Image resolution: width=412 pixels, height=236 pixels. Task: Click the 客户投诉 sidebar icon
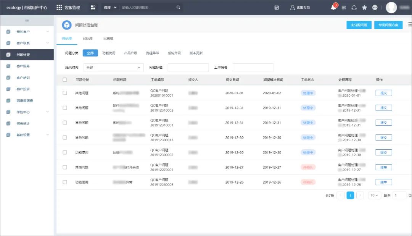tap(8, 89)
